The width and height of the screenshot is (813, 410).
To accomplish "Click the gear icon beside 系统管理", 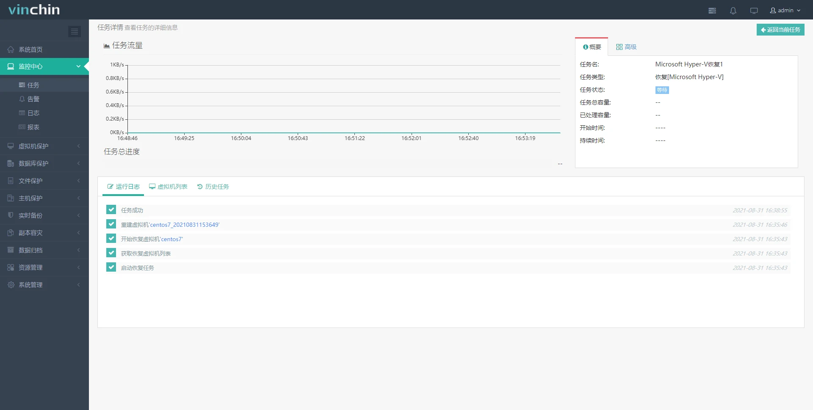I will tap(11, 285).
